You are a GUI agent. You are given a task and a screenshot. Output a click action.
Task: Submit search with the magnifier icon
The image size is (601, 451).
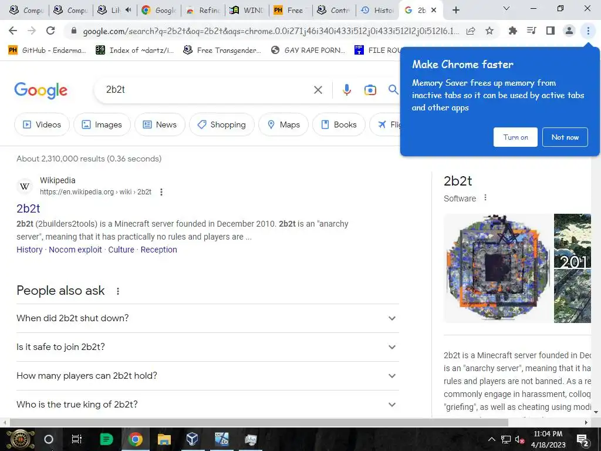click(393, 90)
